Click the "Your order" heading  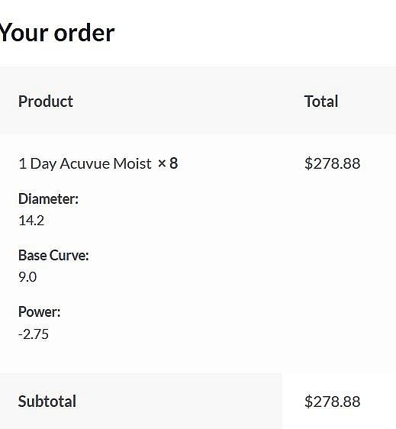pos(56,33)
